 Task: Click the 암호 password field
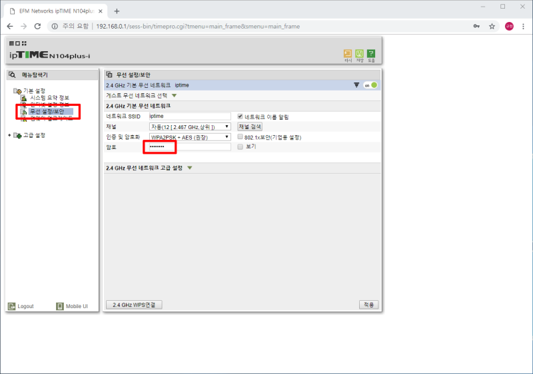tap(190, 146)
